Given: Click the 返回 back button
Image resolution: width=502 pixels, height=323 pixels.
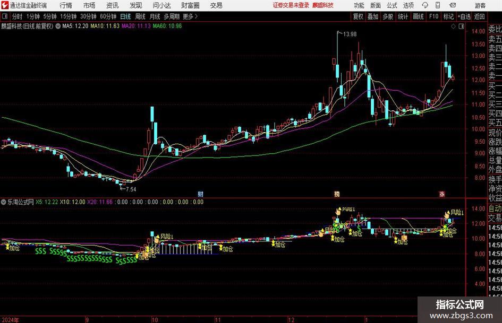Looking at the screenshot, I should pyautogui.click(x=479, y=16).
